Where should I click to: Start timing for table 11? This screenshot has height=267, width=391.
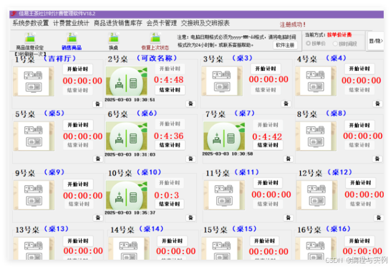(x=268, y=183)
